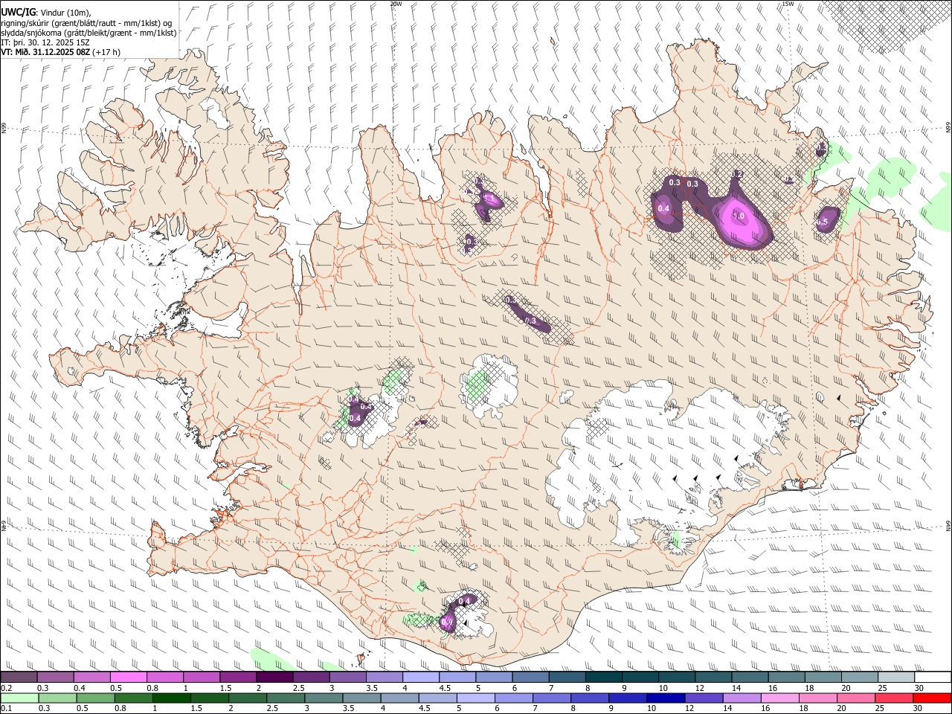Screen dimensions: 952x714
Task: Click the elongated purple snow band in central Iceland
Action: [x=527, y=314]
